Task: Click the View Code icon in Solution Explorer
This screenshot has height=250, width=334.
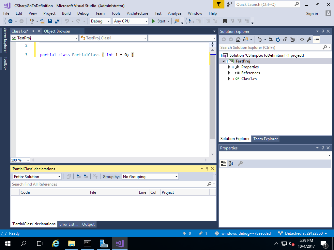Action: click(x=302, y=39)
